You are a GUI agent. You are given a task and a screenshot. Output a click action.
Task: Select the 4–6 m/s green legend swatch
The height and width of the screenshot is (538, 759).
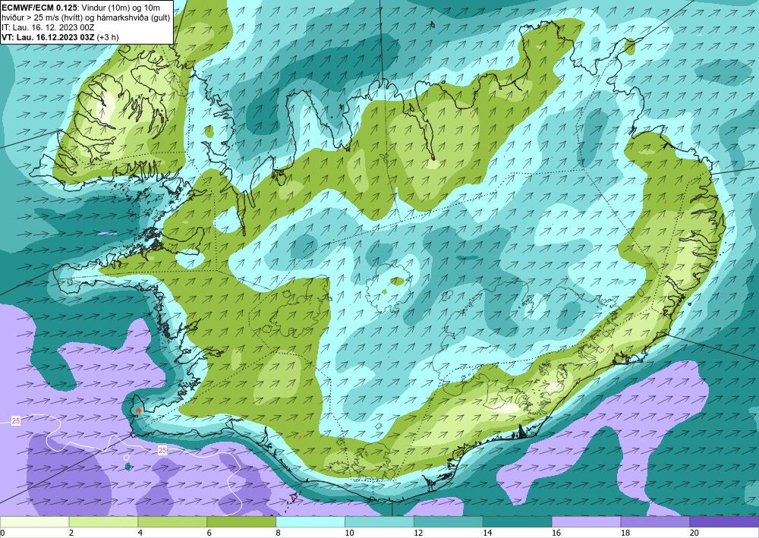coord(172,522)
